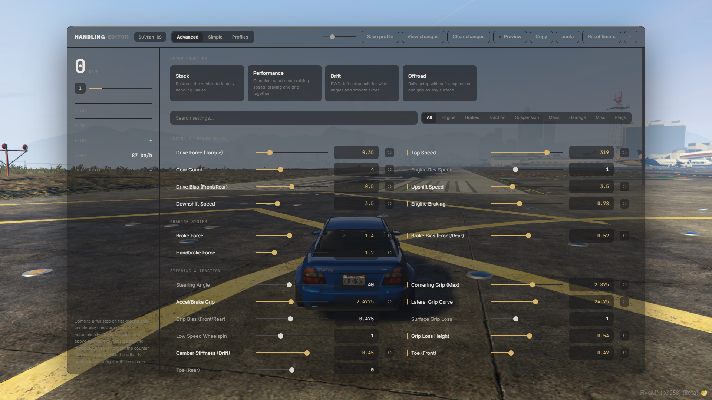Screen dimensions: 712x400
Task: Reset the Toe (Front) value
Action: coord(624,353)
